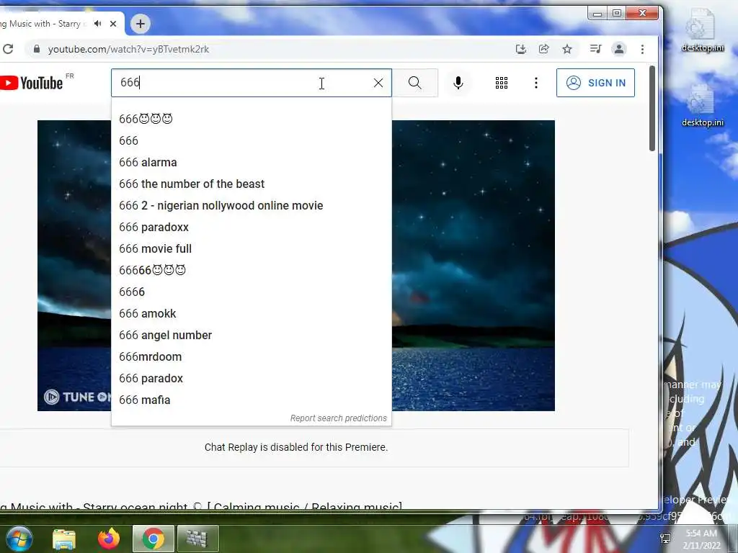Open a new browser tab
Screen dimensions: 738x553
[x=141, y=24]
